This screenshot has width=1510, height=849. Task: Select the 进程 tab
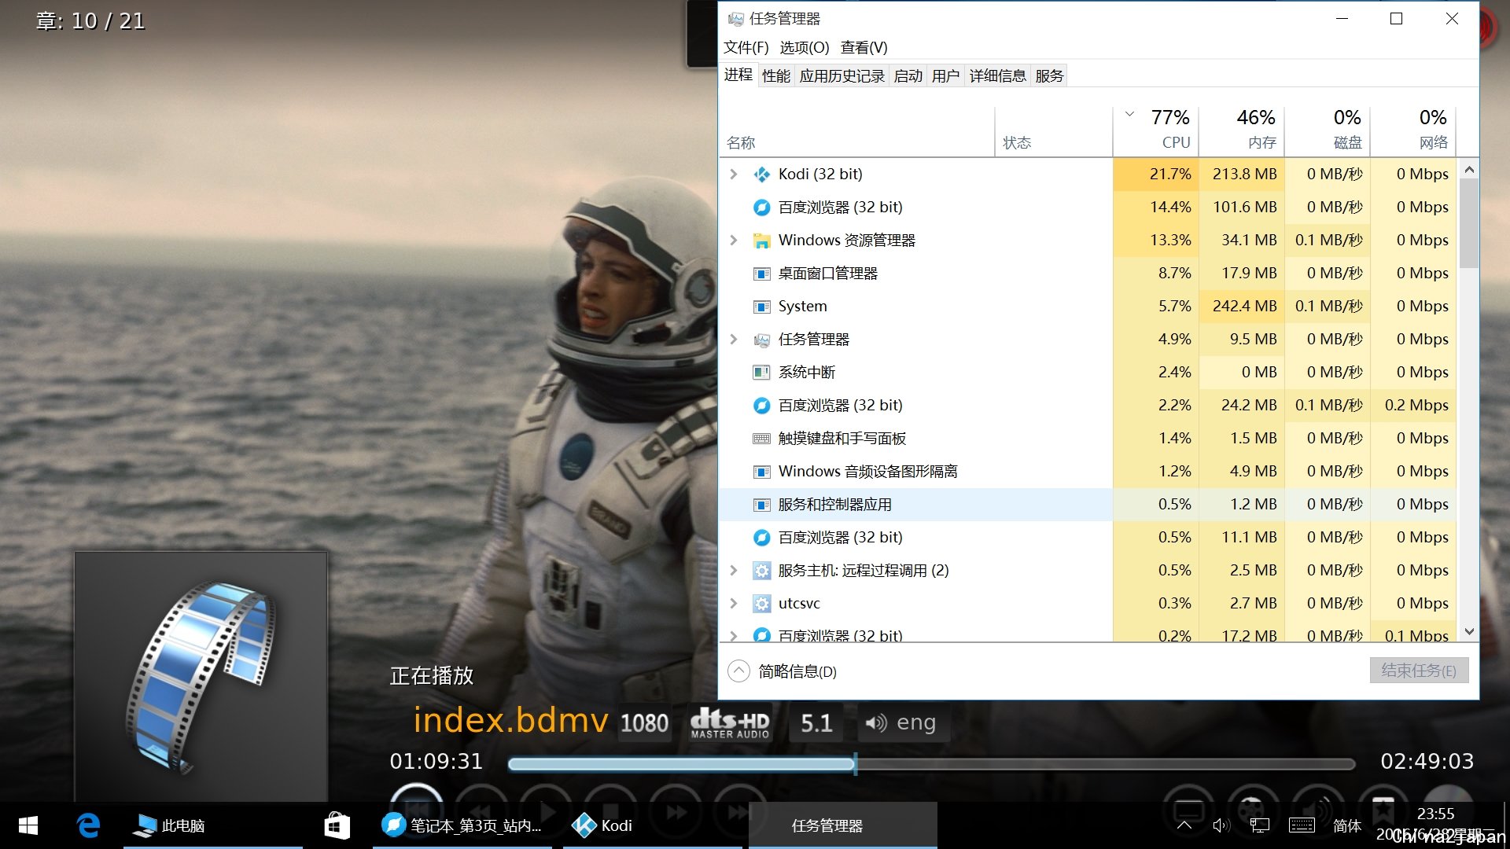tap(738, 75)
